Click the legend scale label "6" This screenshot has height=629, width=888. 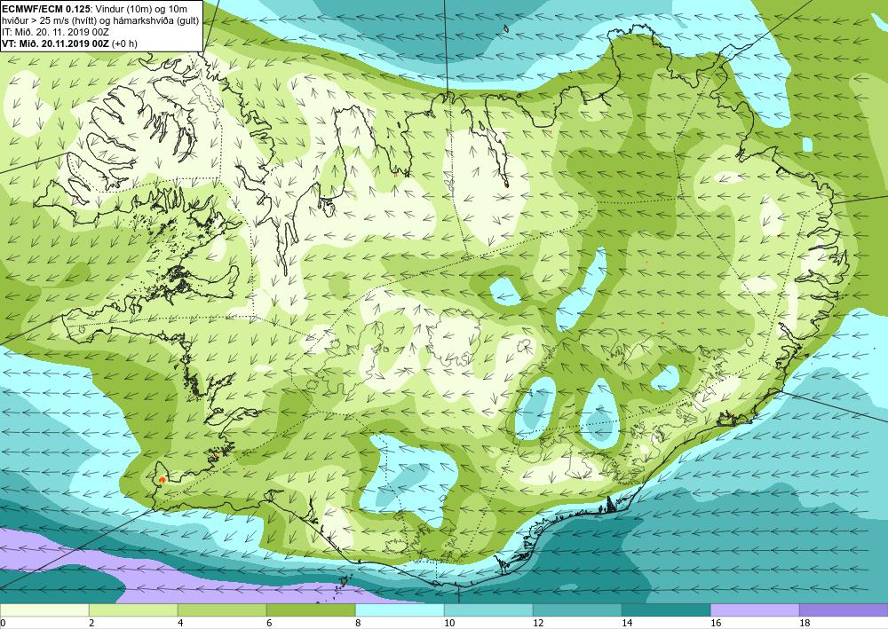[269, 624]
